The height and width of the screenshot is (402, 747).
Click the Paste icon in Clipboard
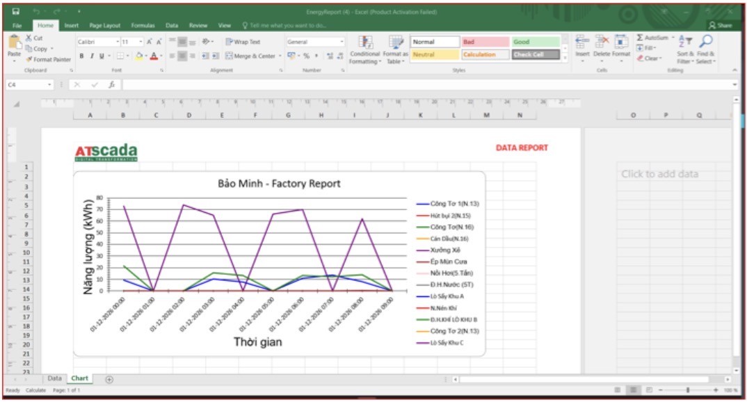click(14, 45)
